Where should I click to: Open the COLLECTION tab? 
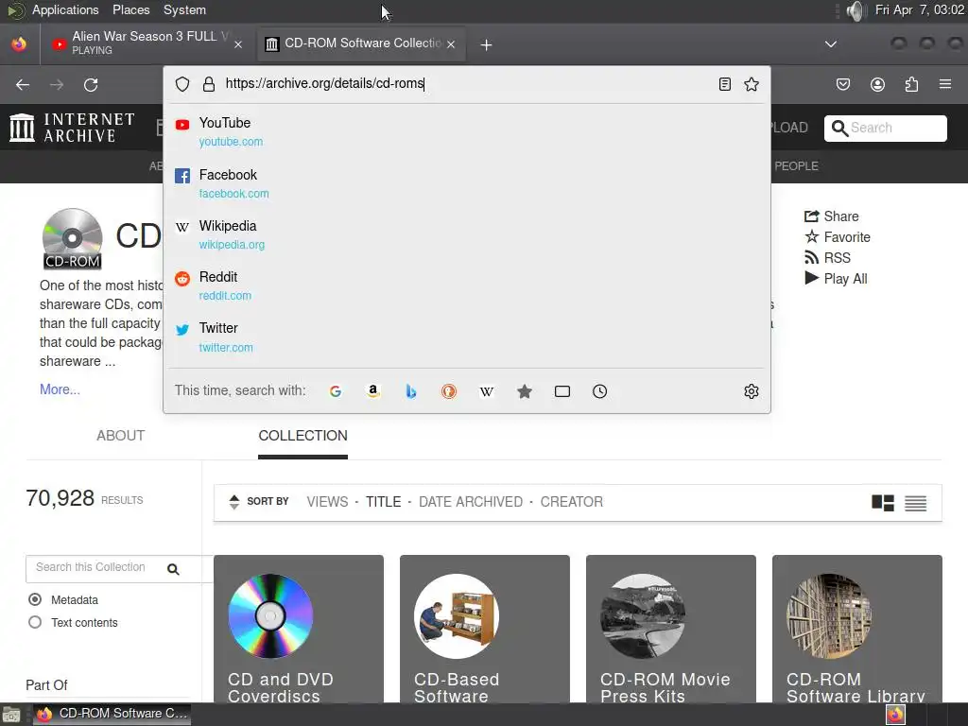[x=303, y=436]
